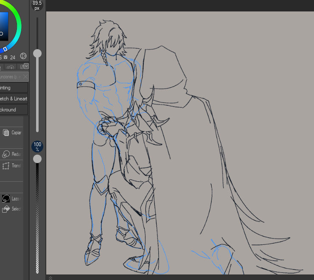Activate the Transformar tool icon

[x=6, y=166]
